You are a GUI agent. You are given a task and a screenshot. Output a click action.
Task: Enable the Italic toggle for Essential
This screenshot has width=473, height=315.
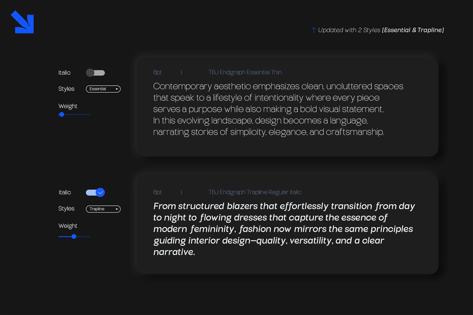click(95, 73)
